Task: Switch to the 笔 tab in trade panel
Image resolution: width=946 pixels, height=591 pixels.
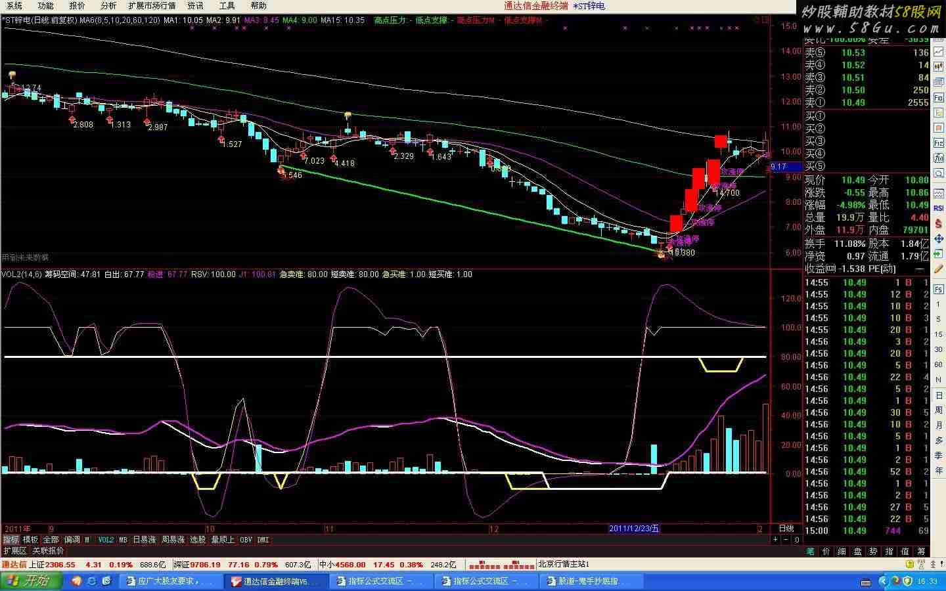Action: [x=811, y=552]
